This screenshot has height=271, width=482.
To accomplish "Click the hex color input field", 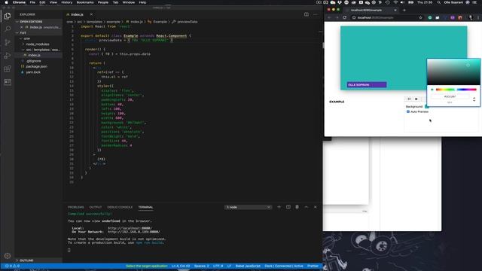I will (450, 96).
